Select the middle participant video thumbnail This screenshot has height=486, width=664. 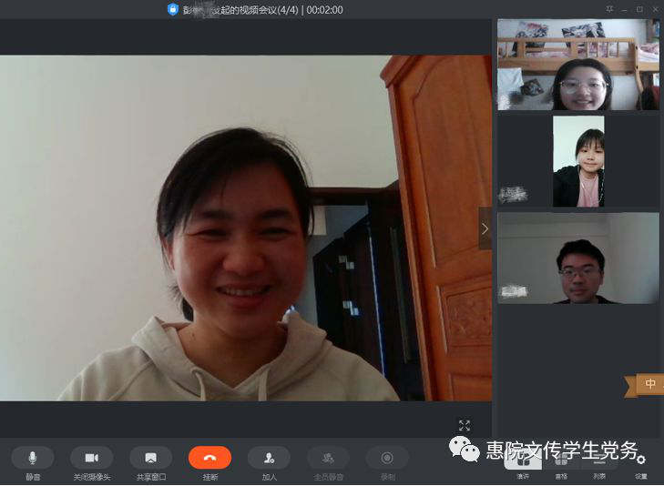click(x=578, y=161)
